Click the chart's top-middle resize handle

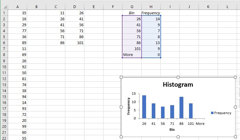pyautogui.click(x=178, y=77)
